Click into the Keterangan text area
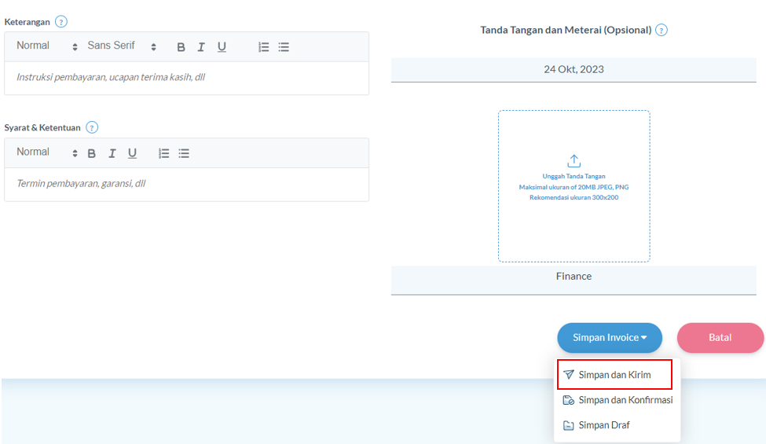 tap(187, 78)
